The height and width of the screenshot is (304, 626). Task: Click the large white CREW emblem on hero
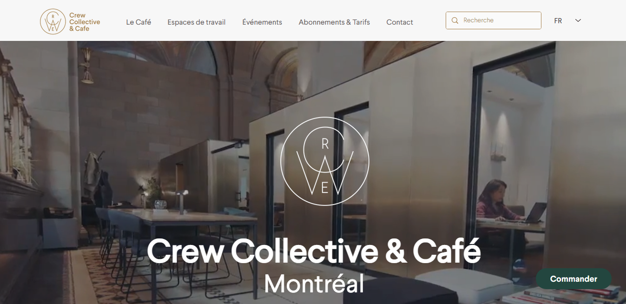[325, 161]
